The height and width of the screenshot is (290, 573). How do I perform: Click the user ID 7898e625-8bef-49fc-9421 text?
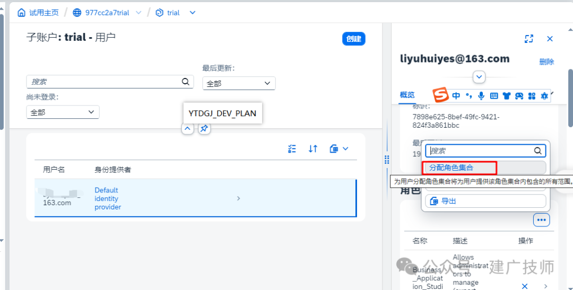[456, 121]
